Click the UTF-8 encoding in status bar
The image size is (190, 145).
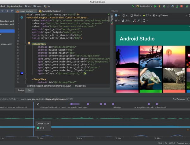point(172,143)
